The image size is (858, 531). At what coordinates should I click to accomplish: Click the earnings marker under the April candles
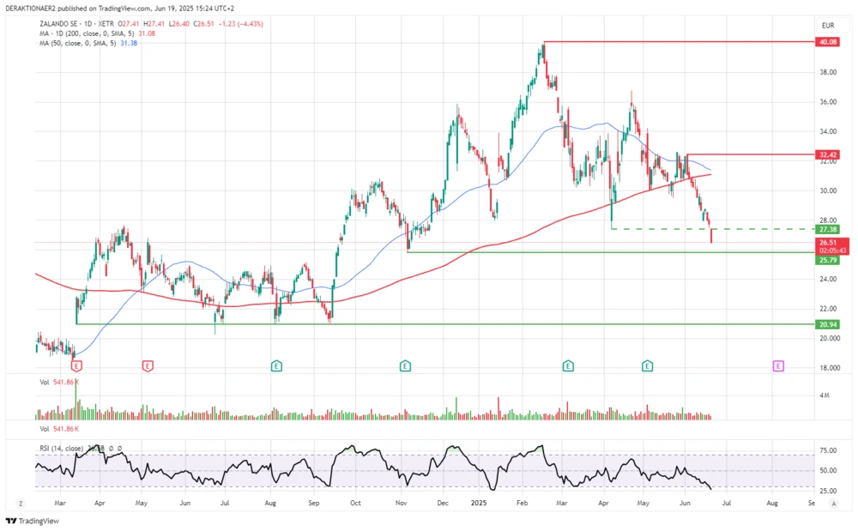pyautogui.click(x=76, y=365)
